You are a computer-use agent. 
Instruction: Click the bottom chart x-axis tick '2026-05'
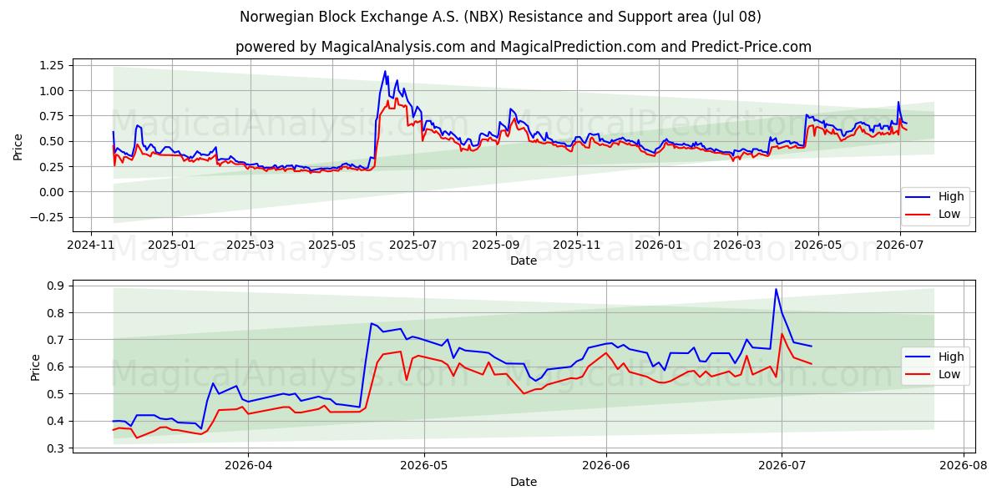[x=424, y=466]
